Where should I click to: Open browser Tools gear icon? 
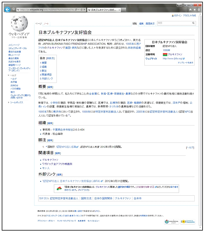[199, 10]
